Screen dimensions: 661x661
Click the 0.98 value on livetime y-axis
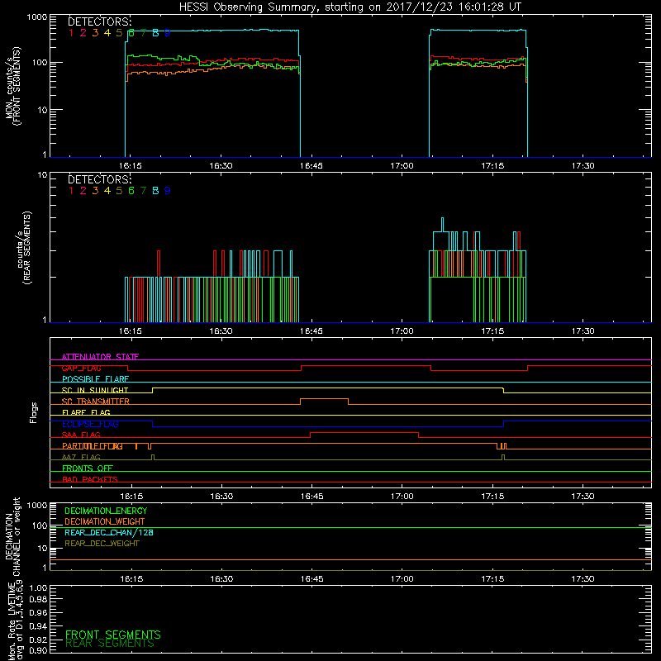38,600
